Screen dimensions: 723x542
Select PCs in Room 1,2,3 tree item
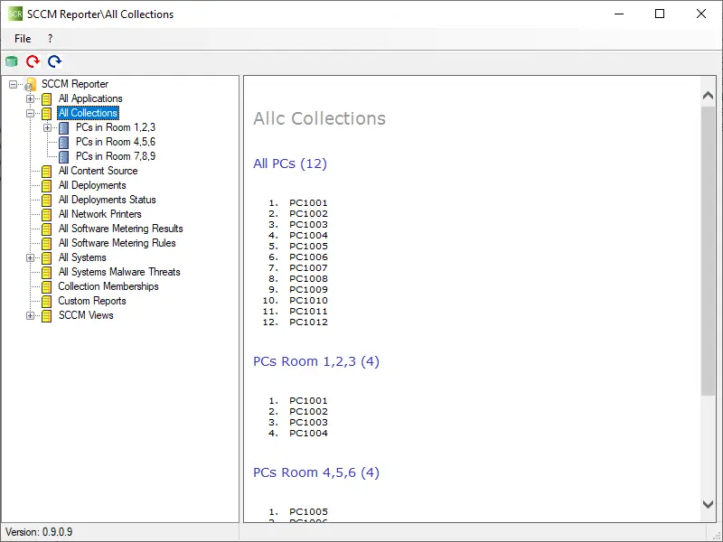[116, 127]
